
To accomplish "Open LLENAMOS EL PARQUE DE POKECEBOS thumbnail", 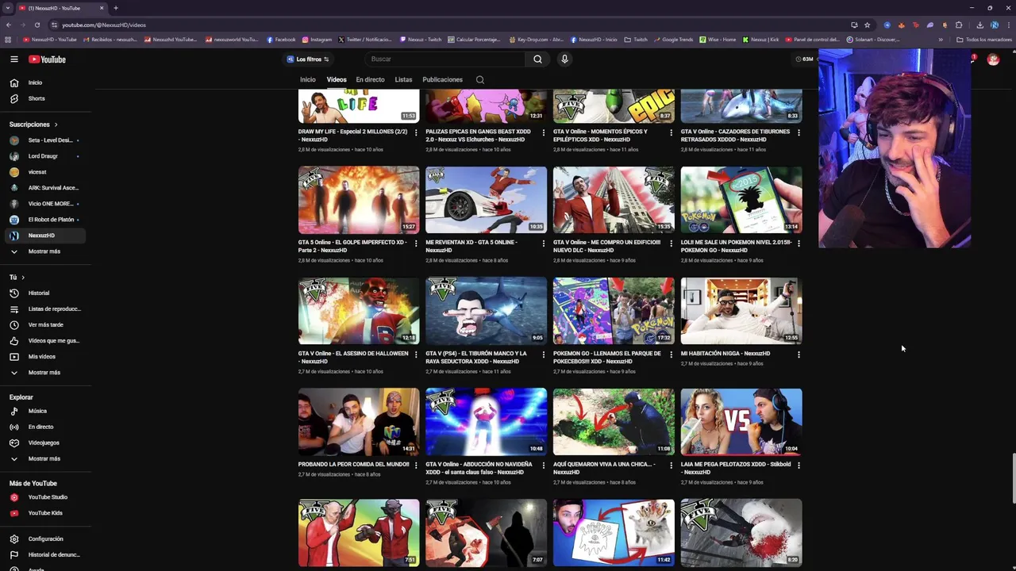I will 614,311.
